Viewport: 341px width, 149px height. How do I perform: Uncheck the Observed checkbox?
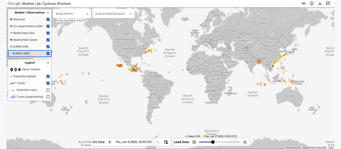point(48,19)
